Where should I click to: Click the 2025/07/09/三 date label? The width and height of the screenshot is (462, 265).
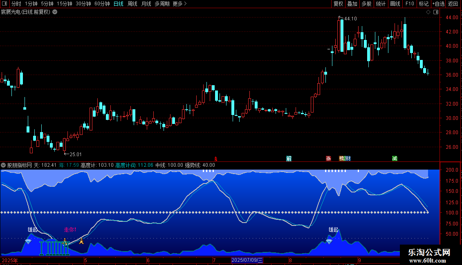click(247, 260)
